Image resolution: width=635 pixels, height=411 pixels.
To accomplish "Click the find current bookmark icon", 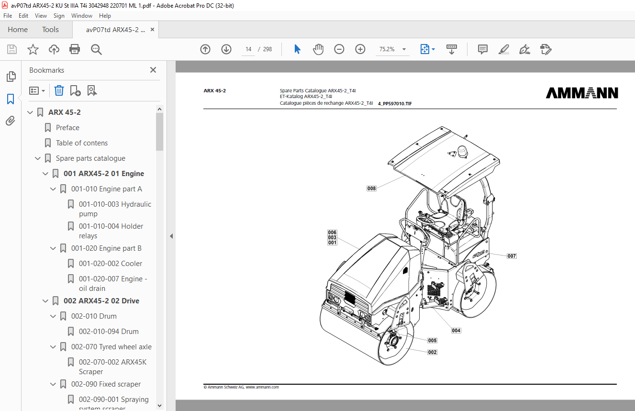I will coord(92,90).
